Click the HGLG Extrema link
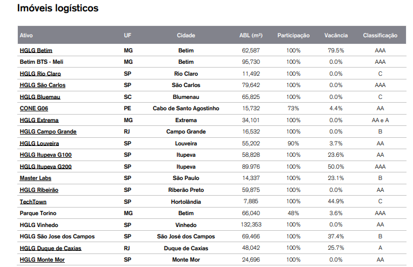 39,120
